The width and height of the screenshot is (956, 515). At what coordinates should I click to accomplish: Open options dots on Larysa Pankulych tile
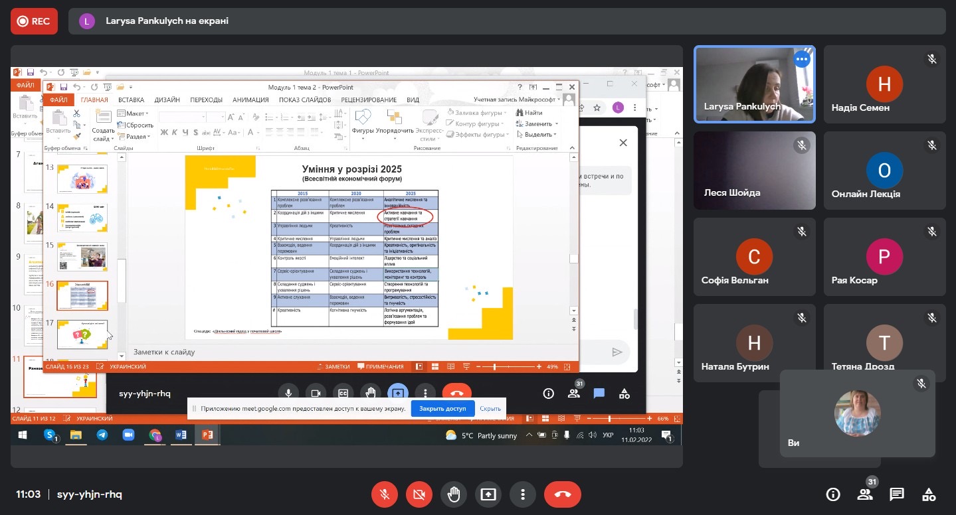coord(803,59)
